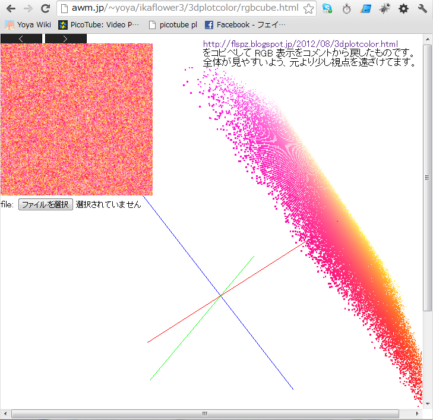Click the pink noise image preview
The image size is (433, 420).
point(77,119)
